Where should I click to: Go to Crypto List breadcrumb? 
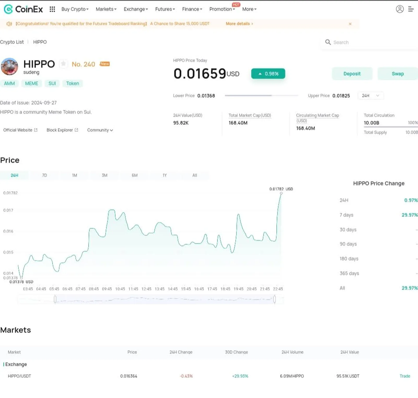12,42
